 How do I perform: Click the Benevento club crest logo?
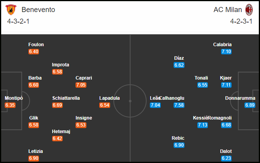(11, 10)
